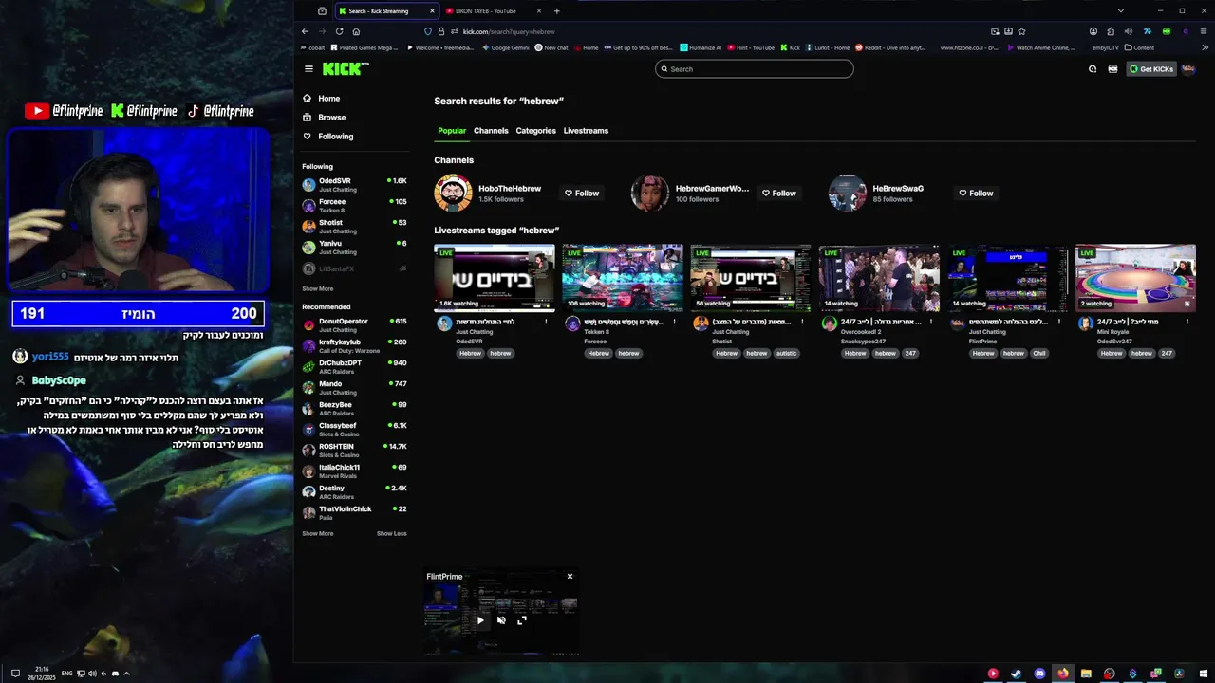Open options menu for OdedSVR stream card
The height and width of the screenshot is (683, 1215).
pos(546,322)
